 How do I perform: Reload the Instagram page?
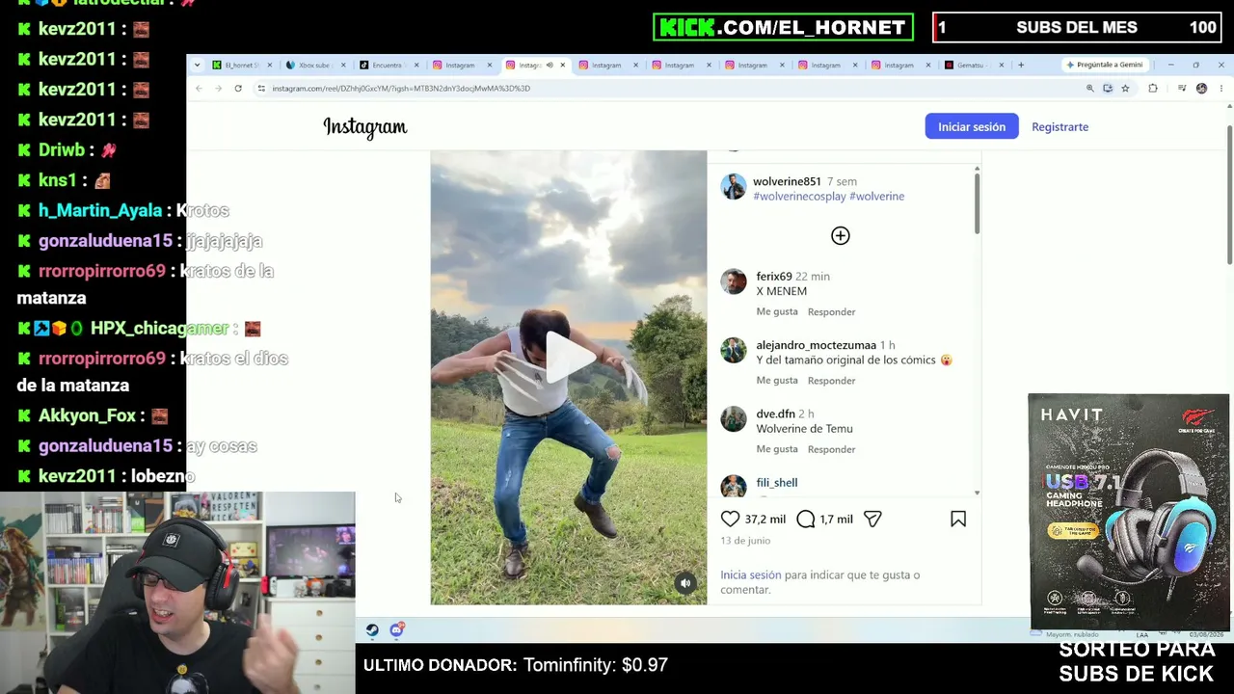(238, 89)
